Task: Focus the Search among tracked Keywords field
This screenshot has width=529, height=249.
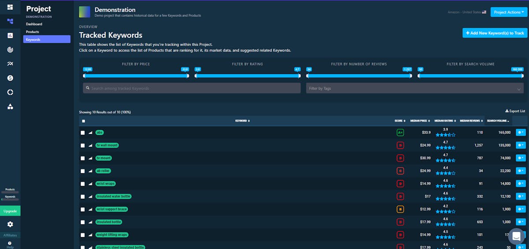Action: coord(192,88)
